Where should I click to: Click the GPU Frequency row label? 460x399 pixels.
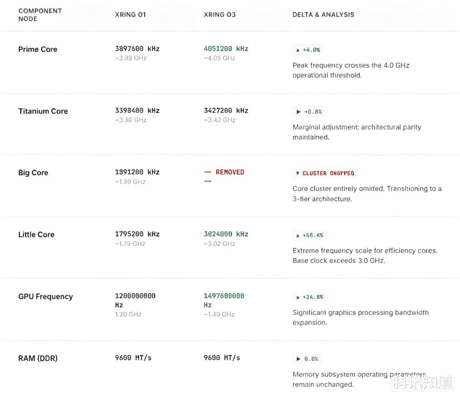pos(46,296)
